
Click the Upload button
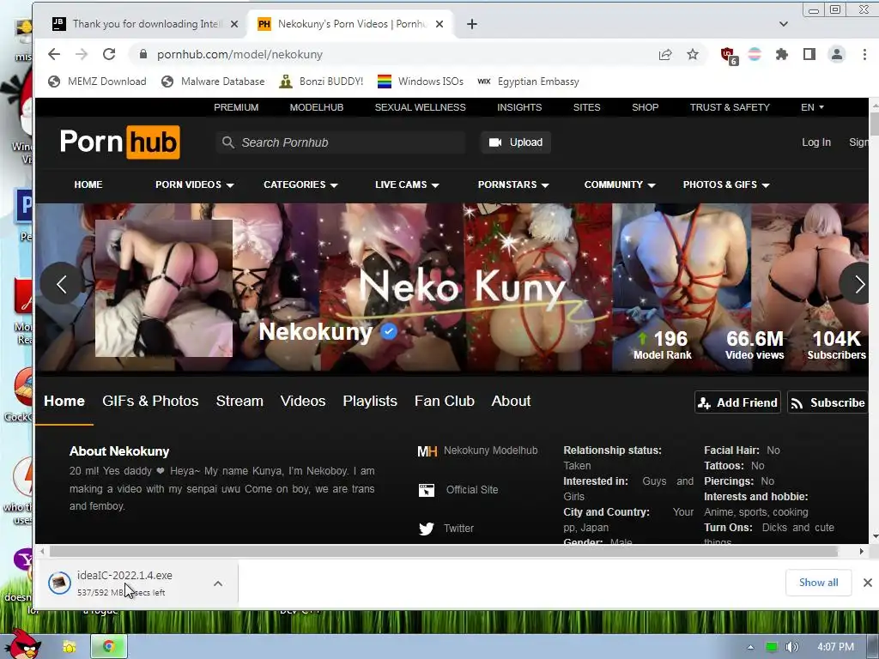(x=516, y=142)
